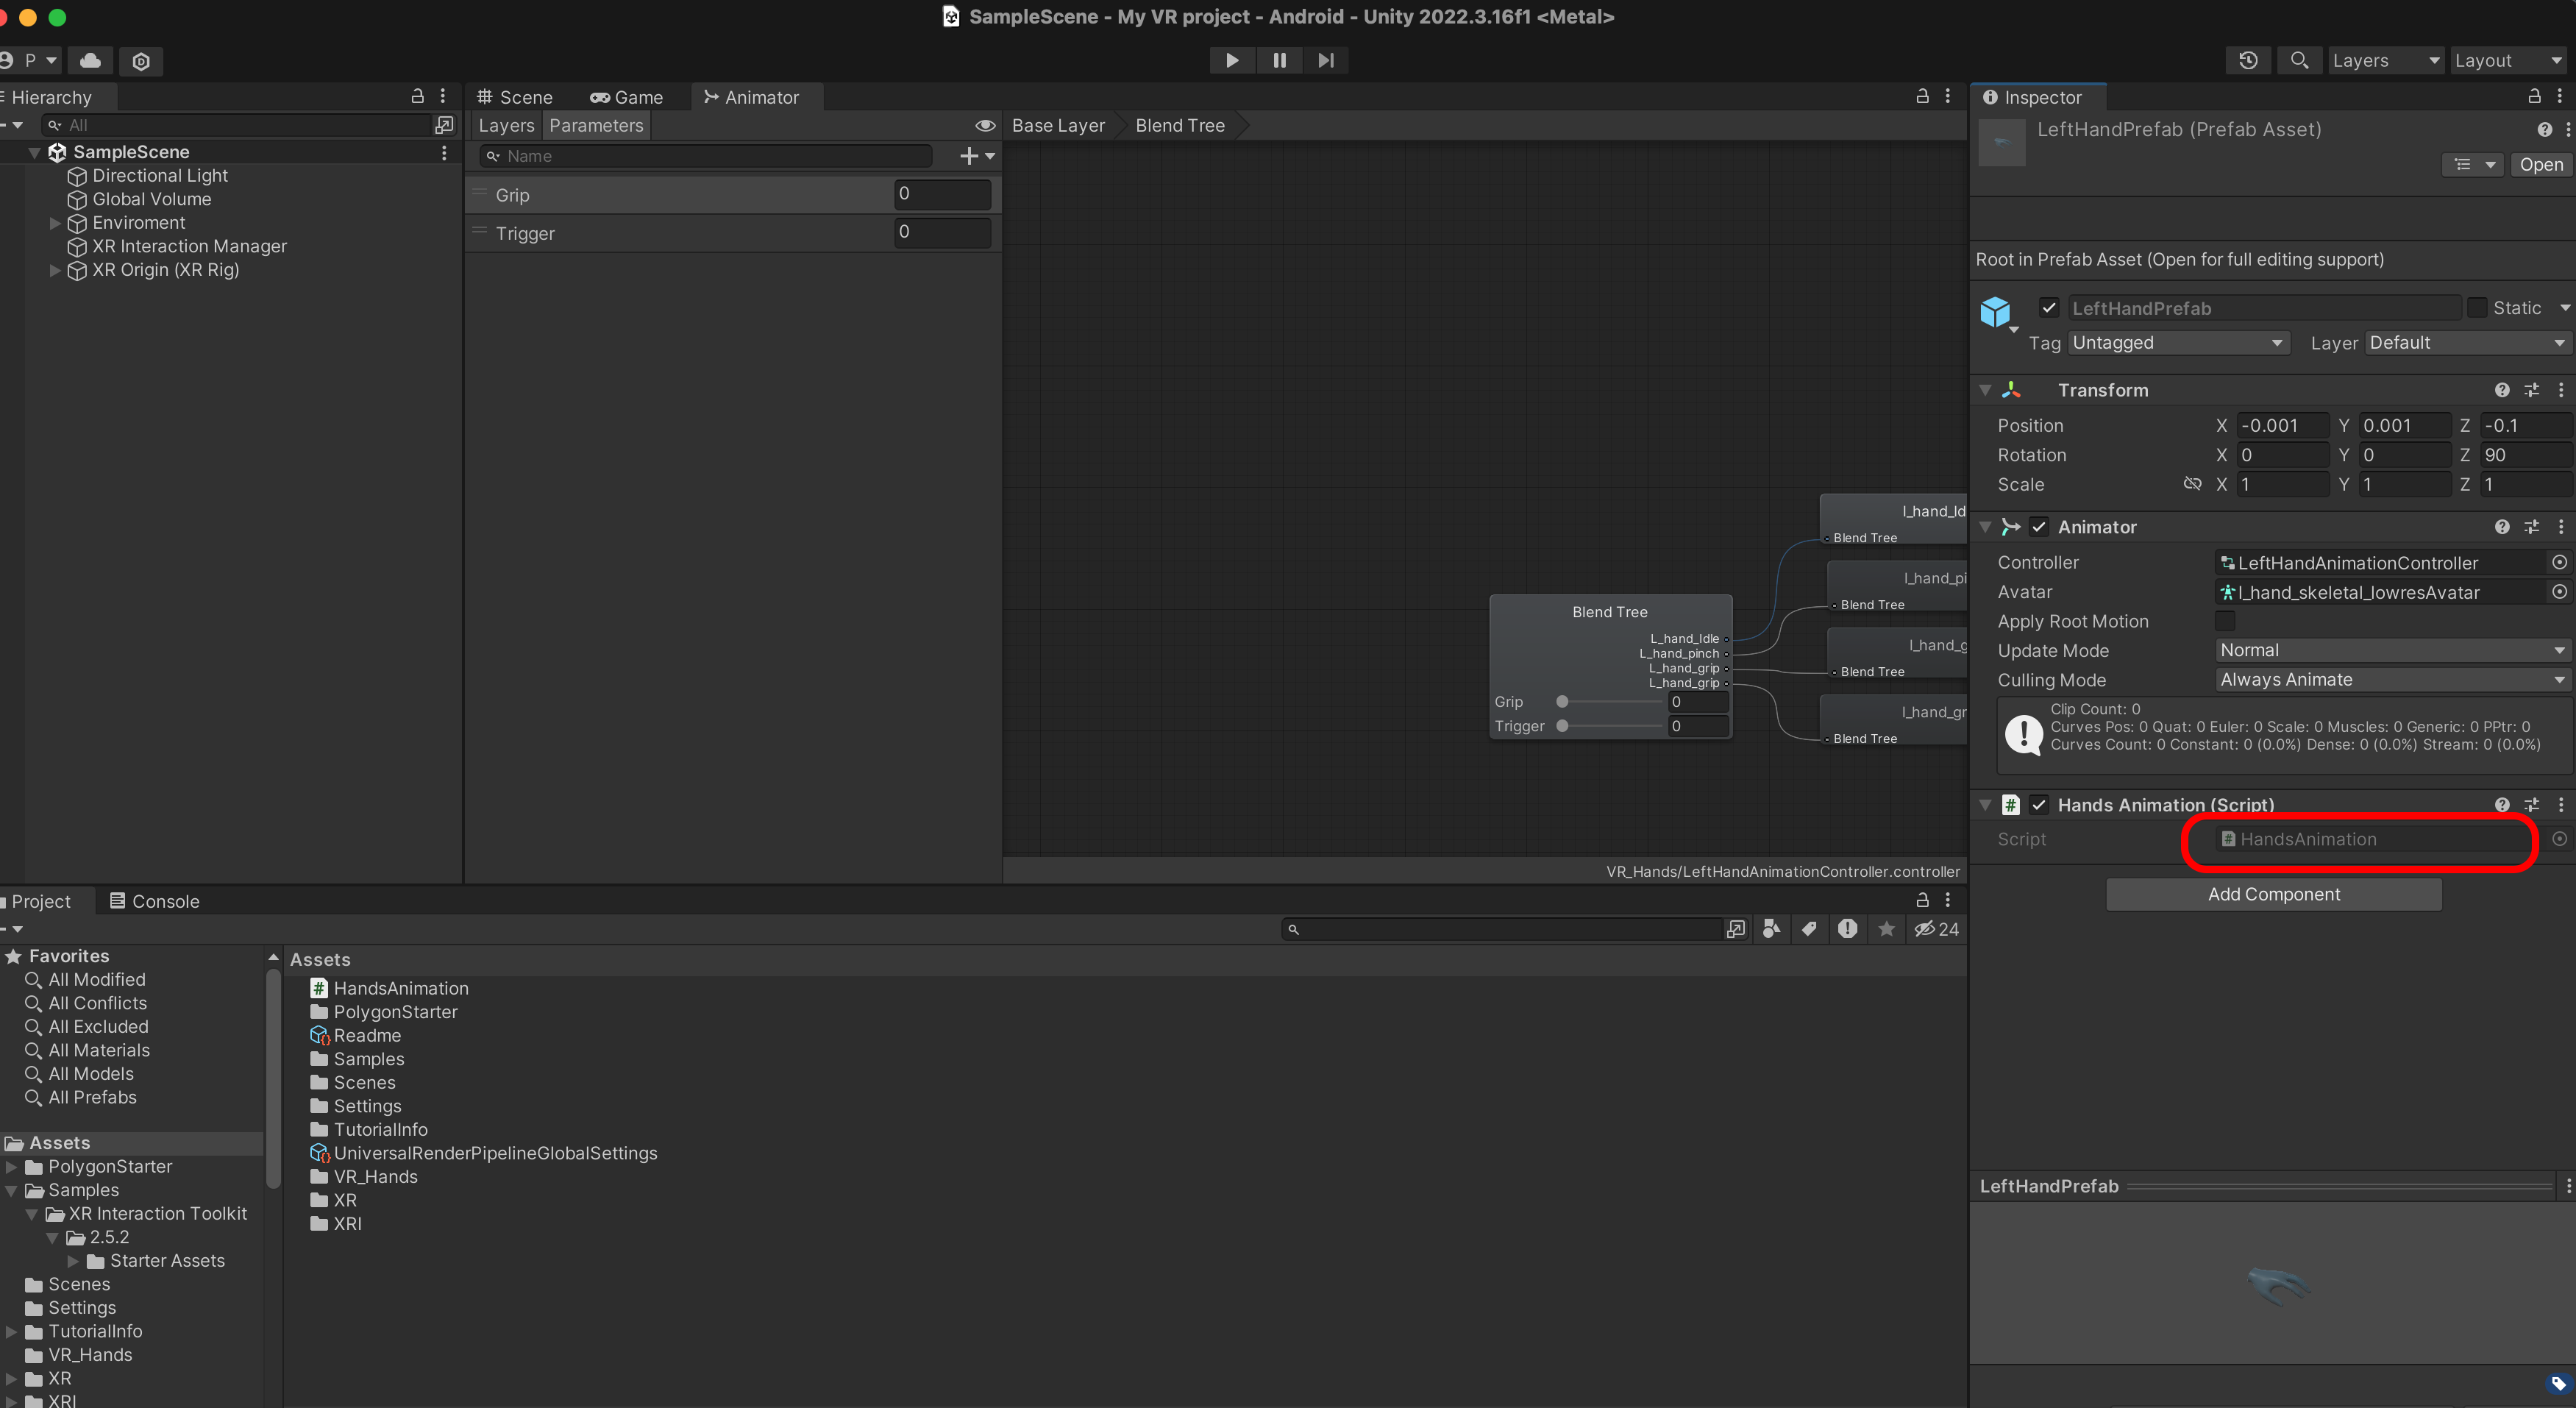Enable Apply Root Motion checkbox

click(x=2225, y=621)
